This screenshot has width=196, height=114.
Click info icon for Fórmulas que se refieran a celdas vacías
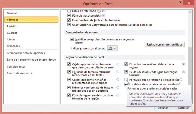181,80
